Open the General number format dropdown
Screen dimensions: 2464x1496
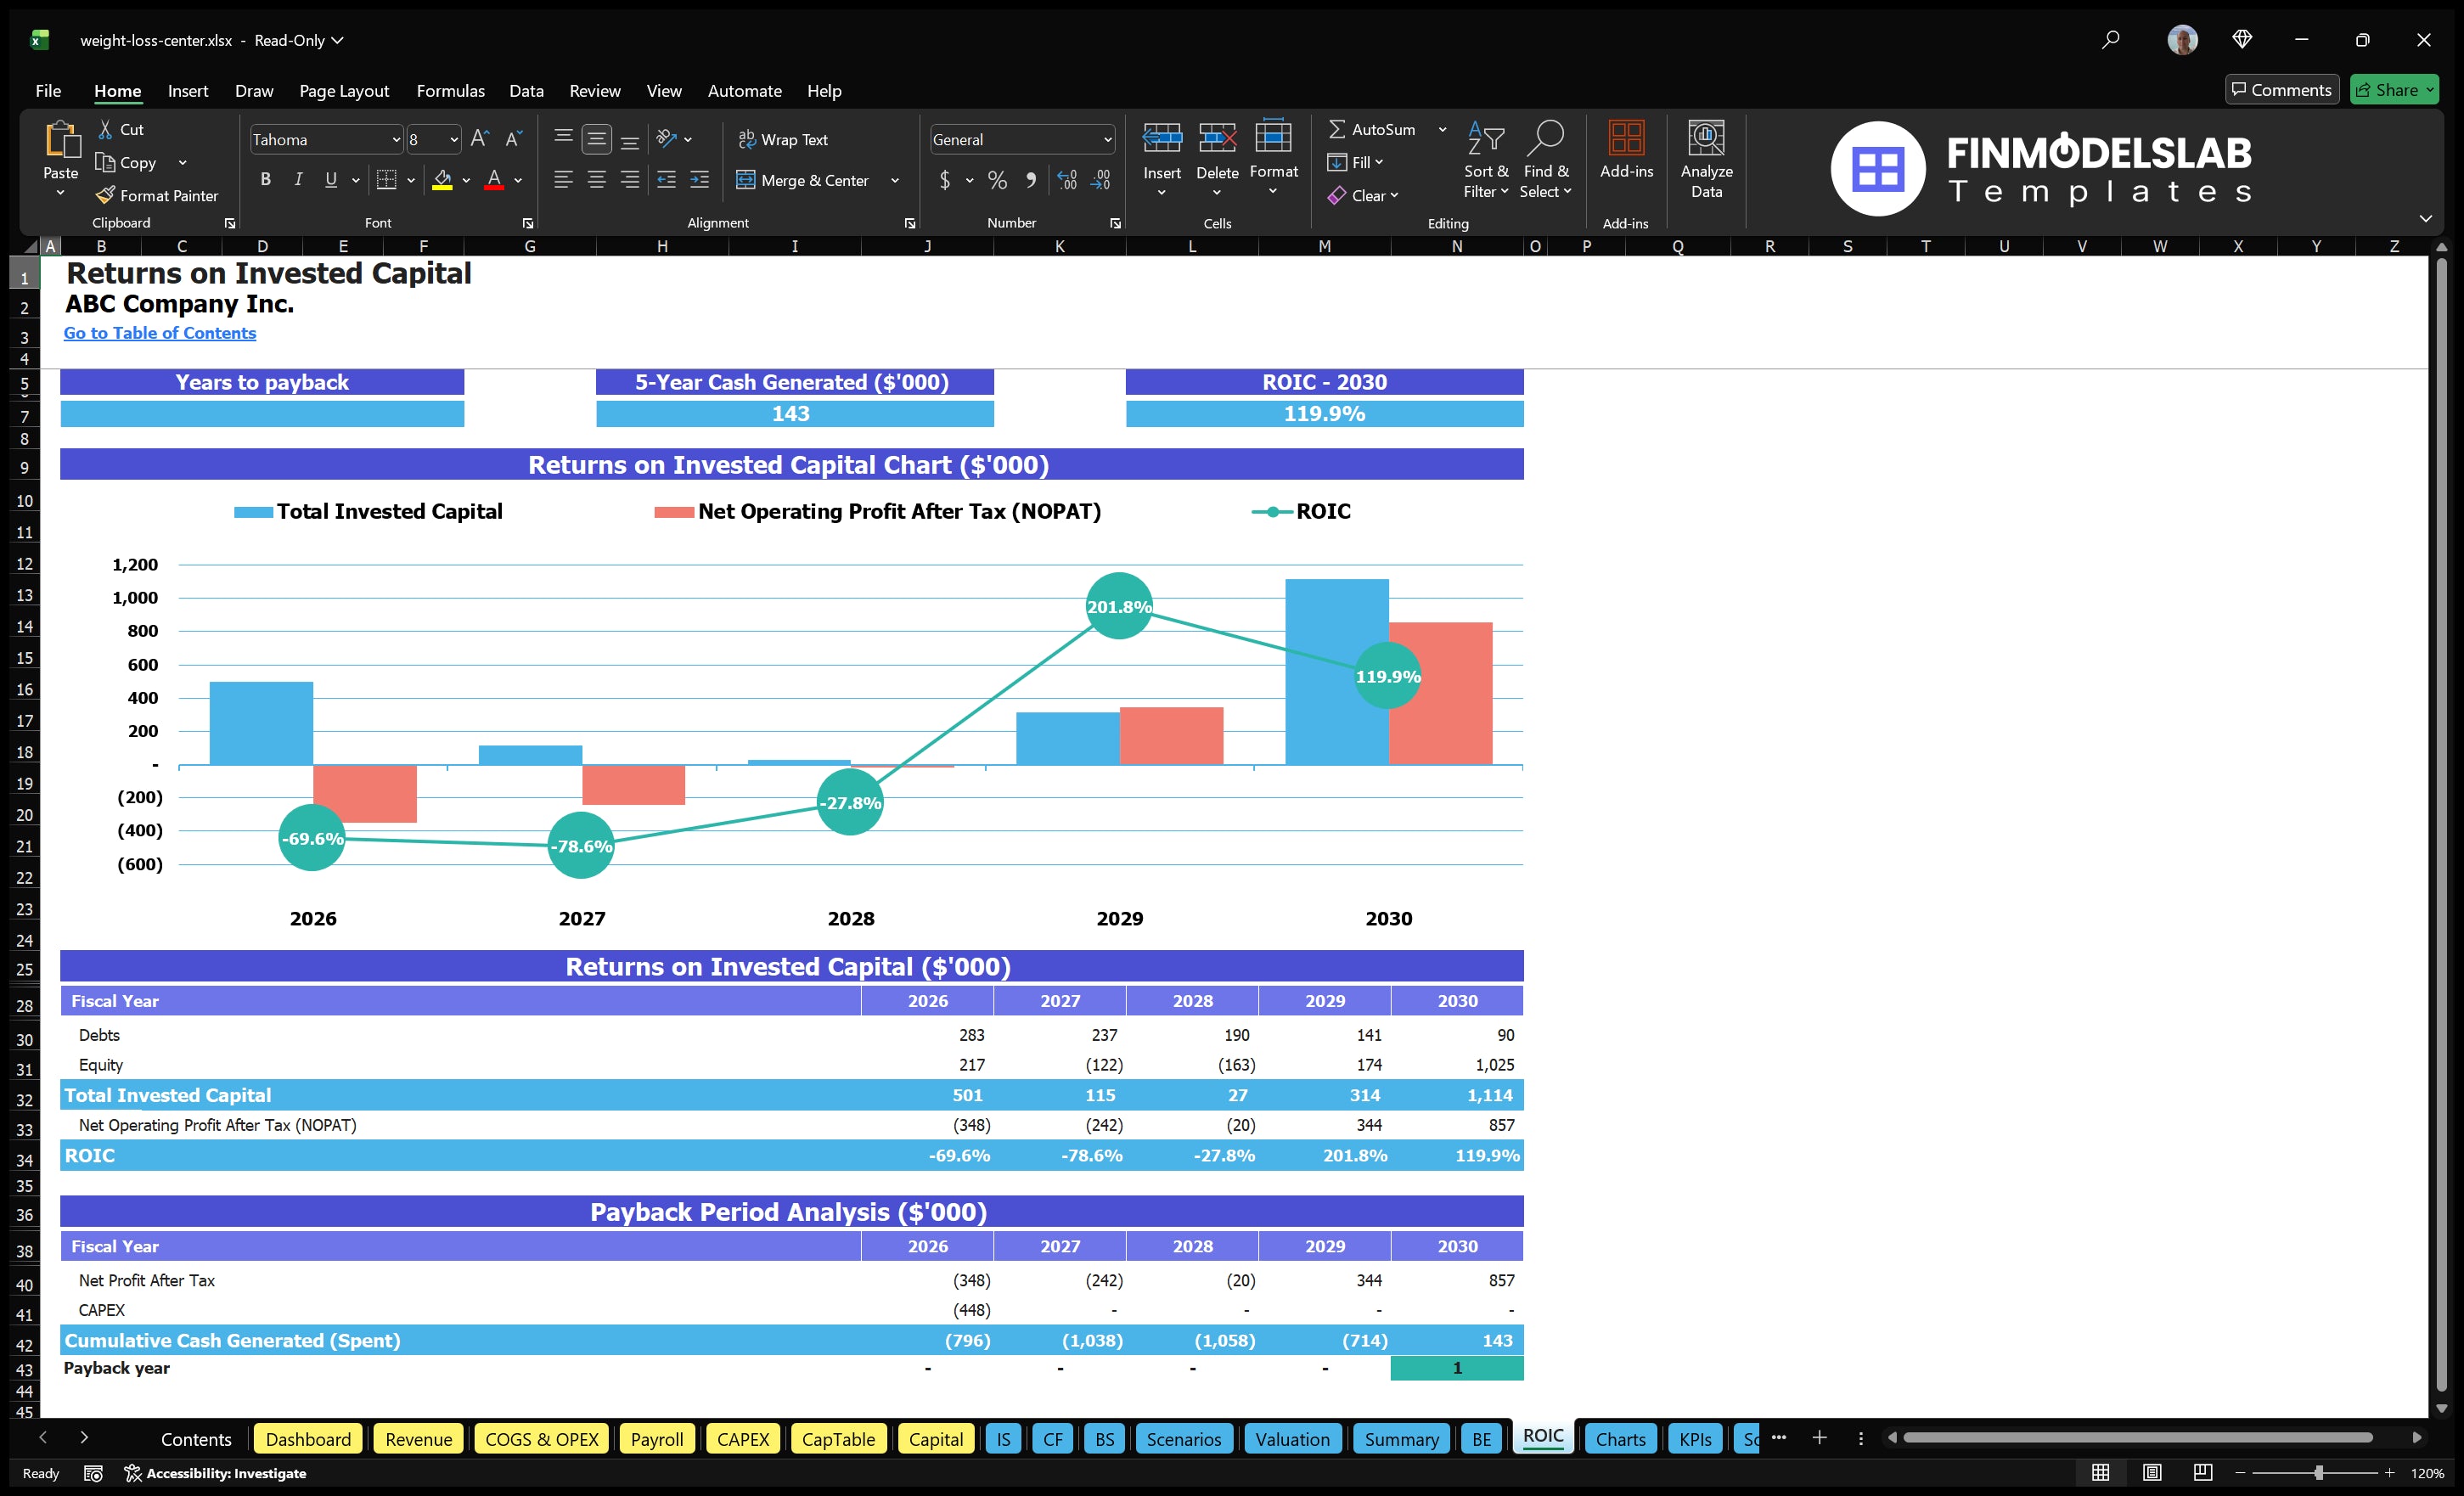point(1106,139)
